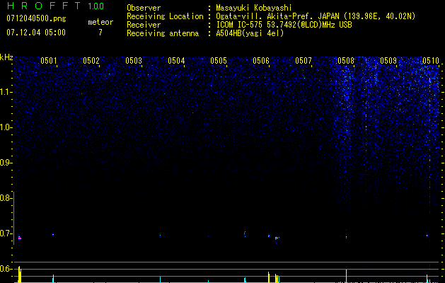
Task: Click the kHz axis unit label
Action: [x=6, y=57]
